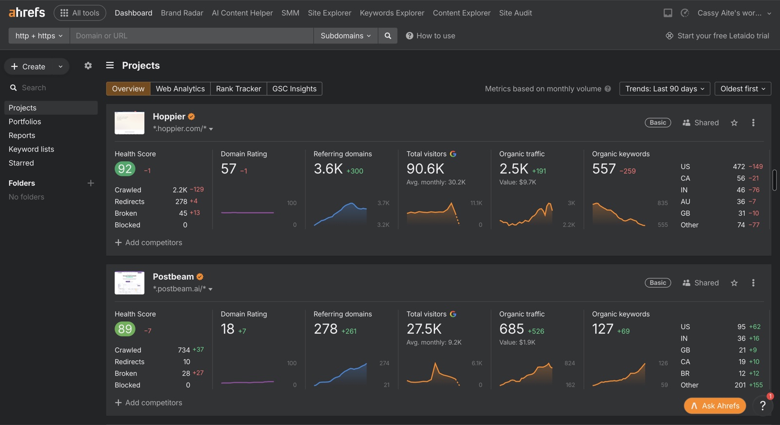Click Hoppier Total visitors Google icon
The image size is (780, 425).
point(453,154)
